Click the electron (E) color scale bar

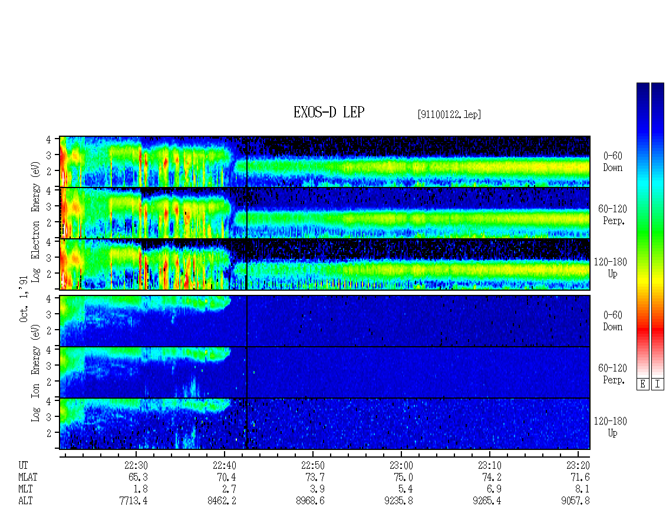(x=642, y=229)
